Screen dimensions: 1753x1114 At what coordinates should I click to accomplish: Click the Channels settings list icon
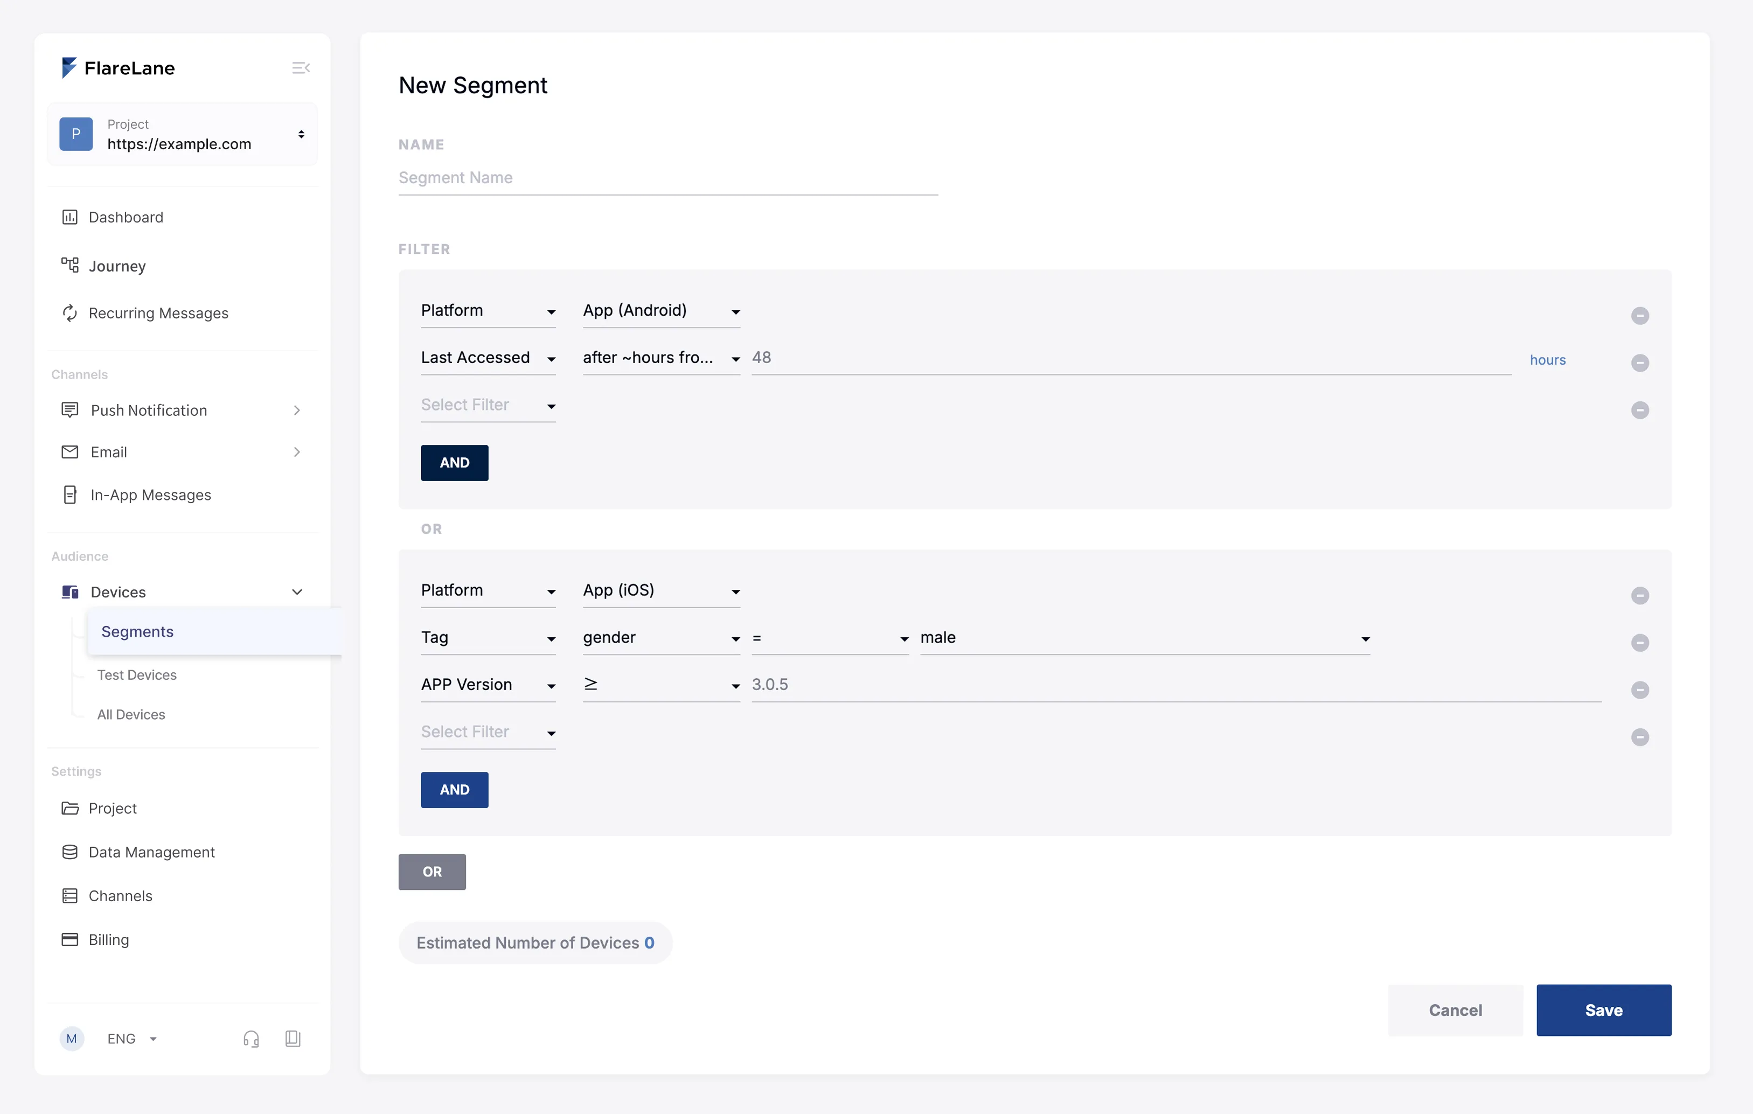70,896
